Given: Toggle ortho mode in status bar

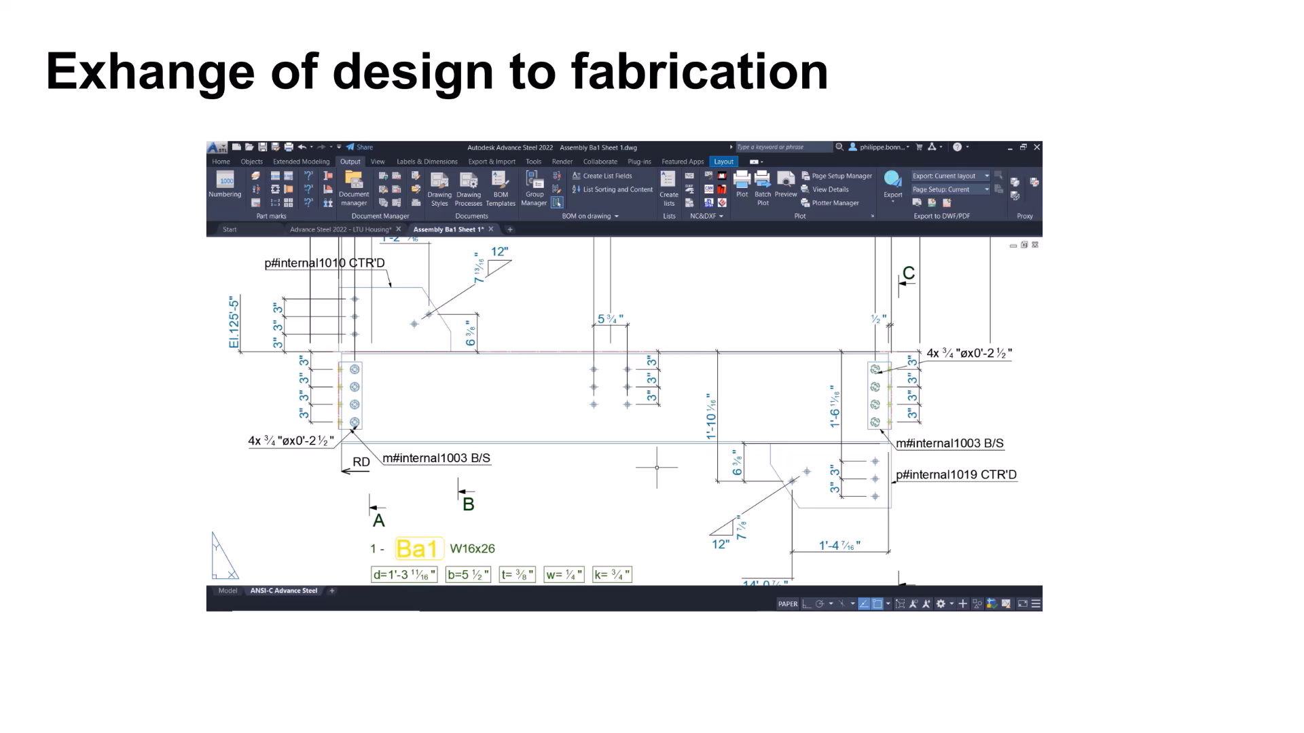Looking at the screenshot, I should click(x=806, y=604).
